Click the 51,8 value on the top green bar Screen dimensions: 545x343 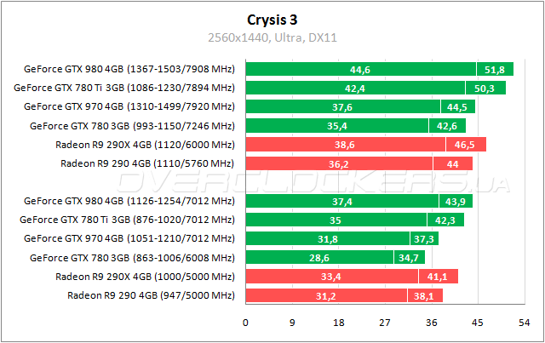pyautogui.click(x=494, y=69)
